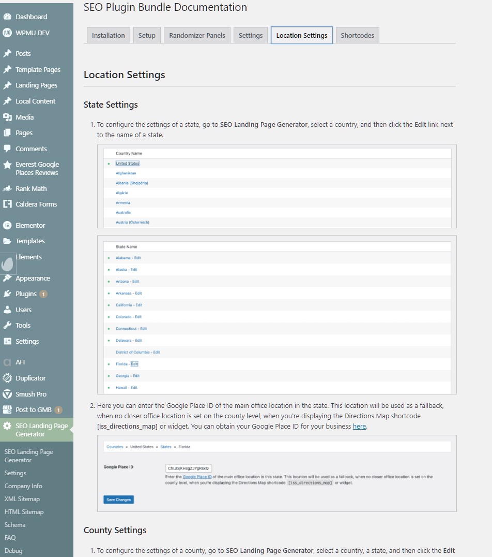Open Company Info submenu item
Viewport: 492px width, 557px height.
coord(23,486)
